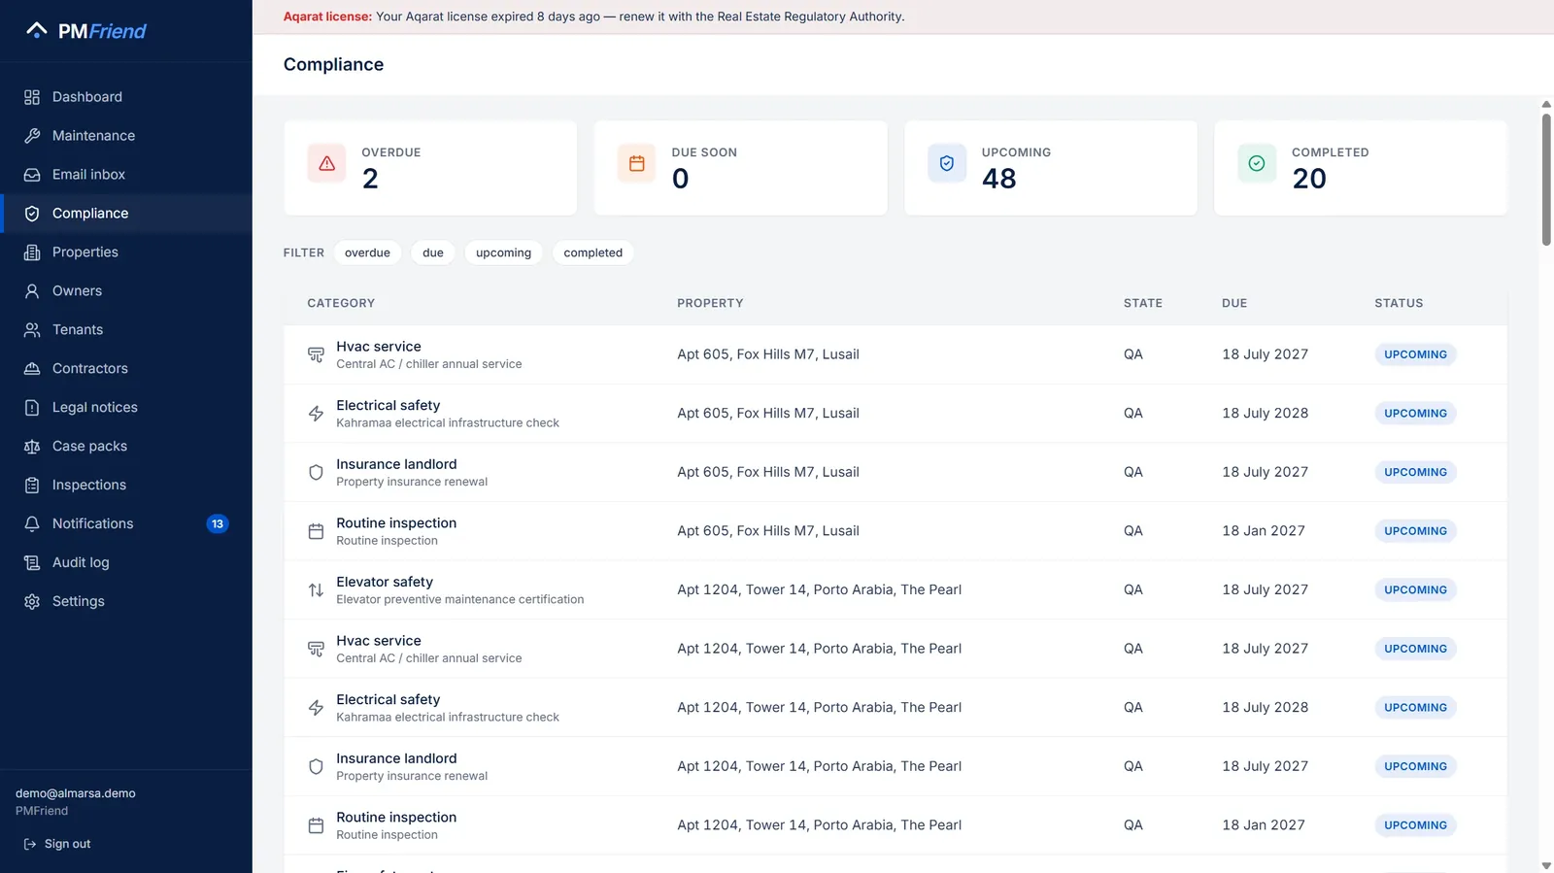Sign out of the account

[x=57, y=844]
